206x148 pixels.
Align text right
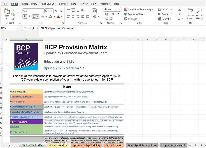tap(78, 16)
